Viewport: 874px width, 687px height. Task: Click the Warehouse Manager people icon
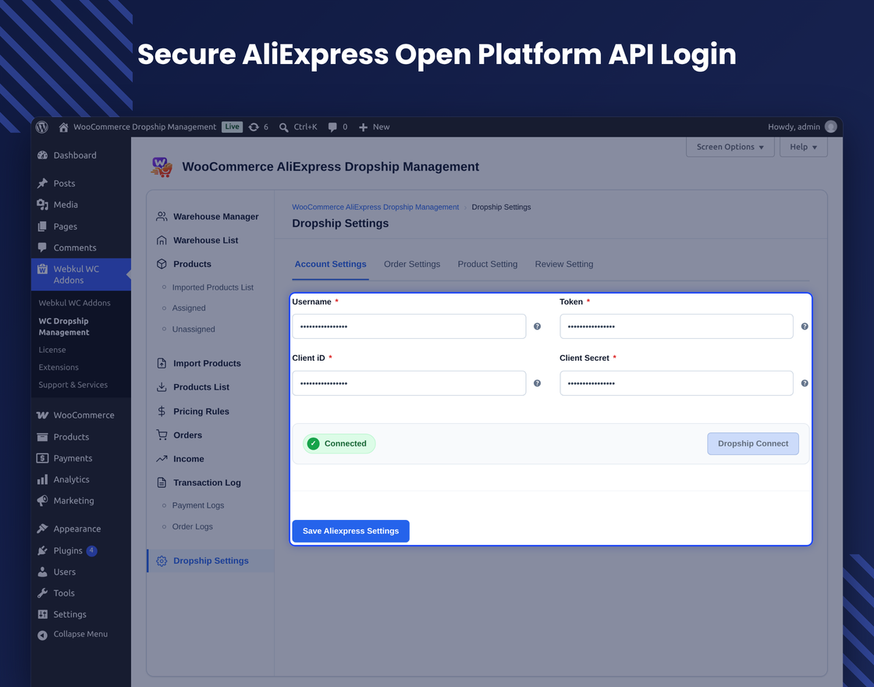pos(162,216)
